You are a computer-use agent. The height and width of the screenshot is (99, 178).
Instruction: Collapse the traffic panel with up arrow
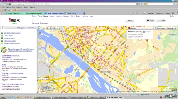(140, 40)
